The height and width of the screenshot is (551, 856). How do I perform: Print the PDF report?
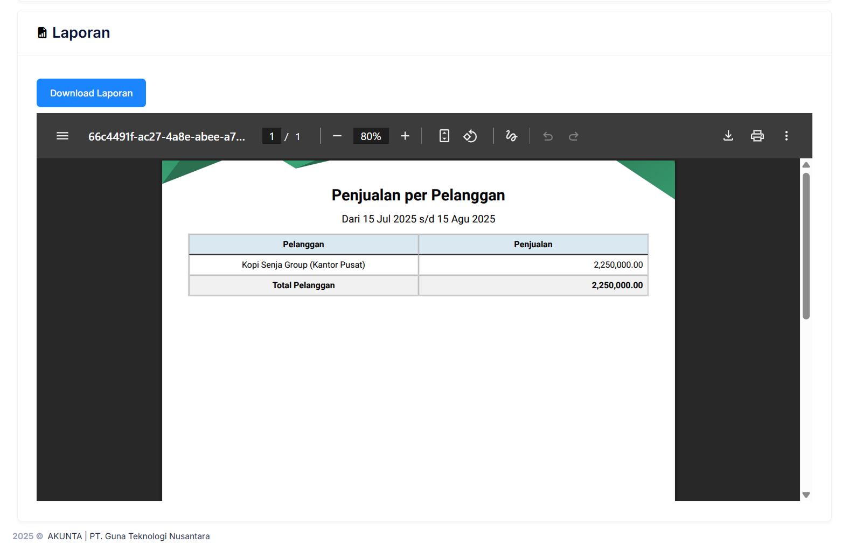757,136
